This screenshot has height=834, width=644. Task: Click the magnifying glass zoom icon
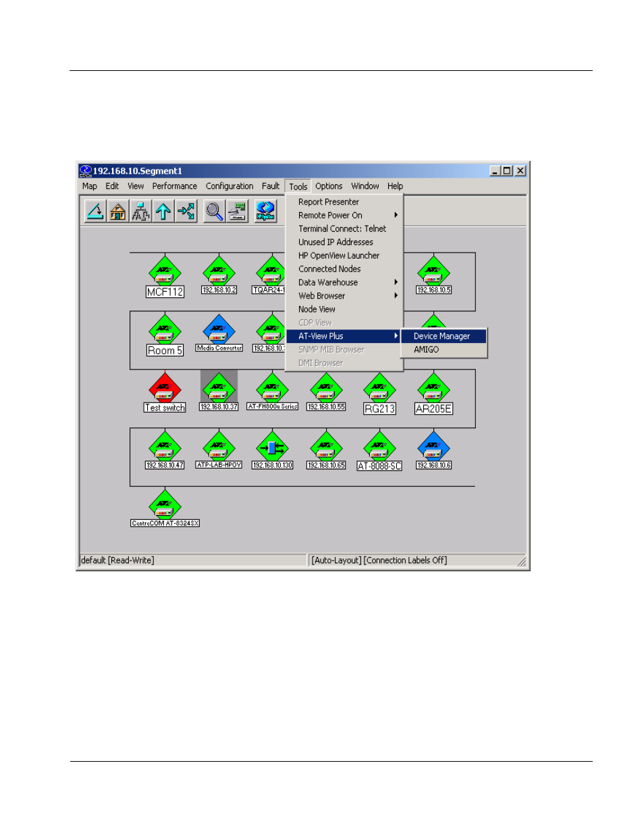(x=215, y=211)
